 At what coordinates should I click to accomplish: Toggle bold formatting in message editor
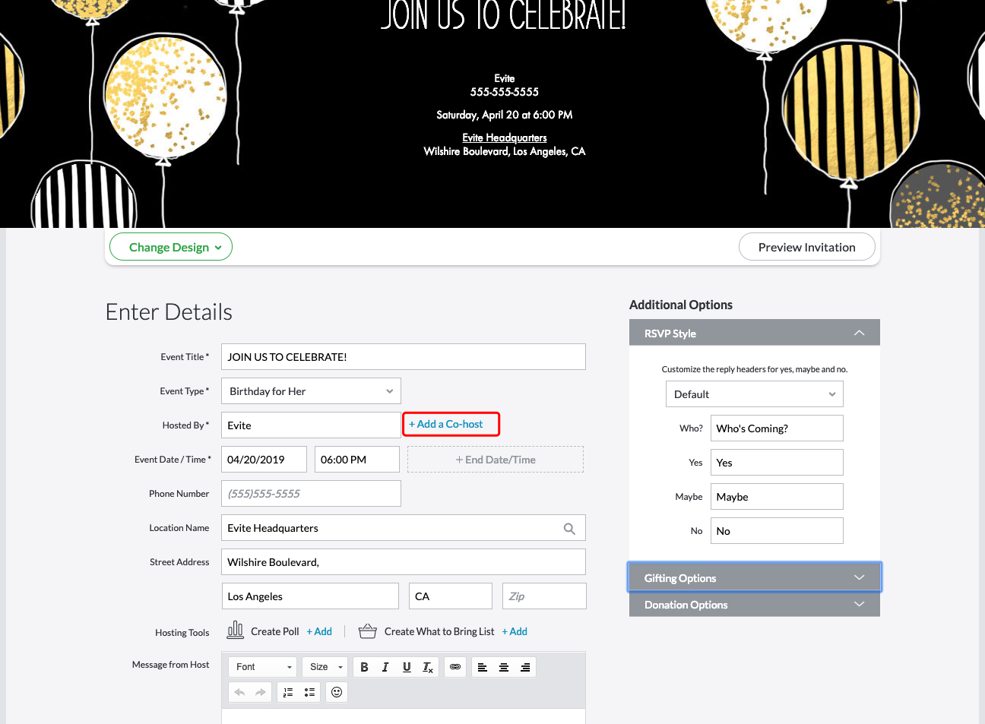tap(364, 667)
